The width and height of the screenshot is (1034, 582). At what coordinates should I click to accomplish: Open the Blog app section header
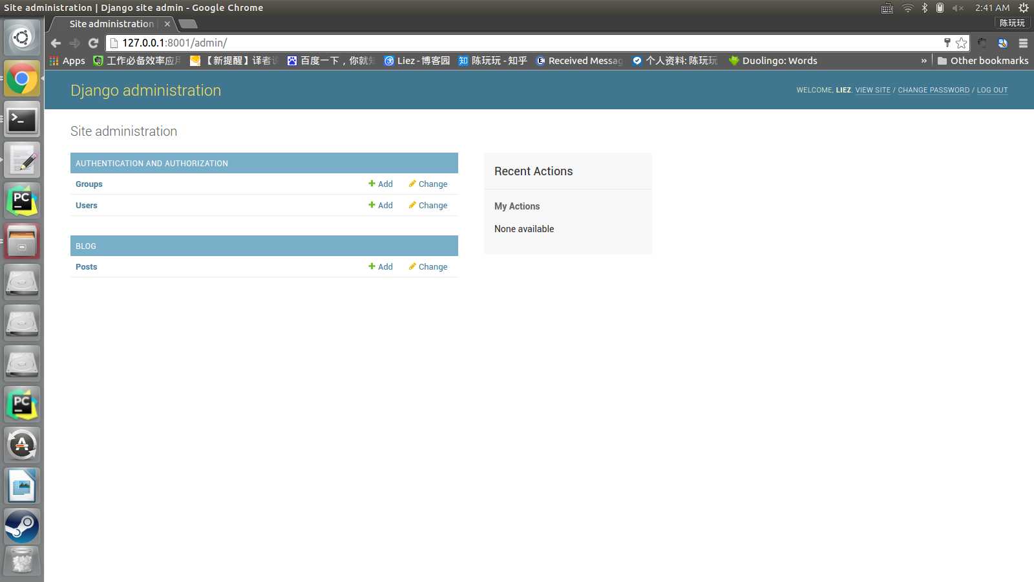click(86, 246)
